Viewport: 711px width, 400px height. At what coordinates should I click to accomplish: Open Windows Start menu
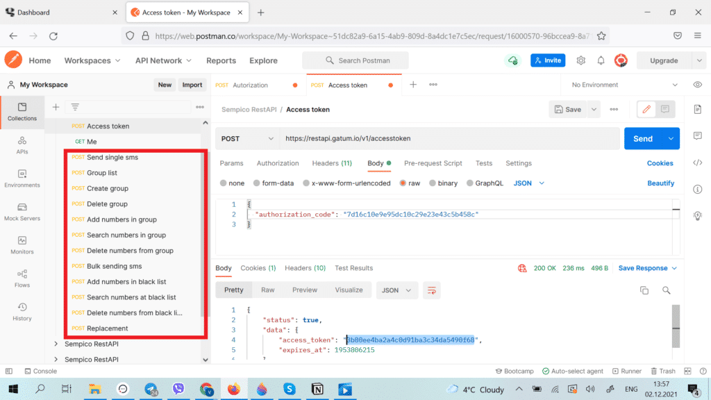click(14, 389)
